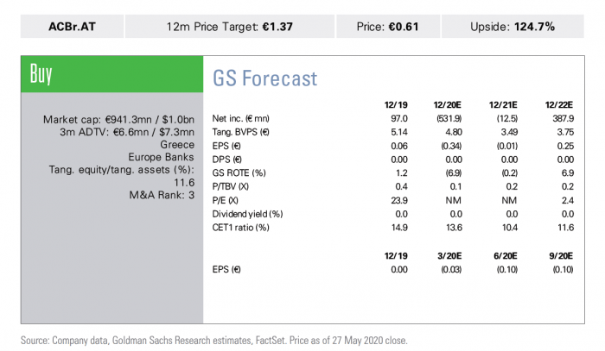This screenshot has width=605, height=351.
Task: Click the GS Forecast heading
Action: pos(264,78)
